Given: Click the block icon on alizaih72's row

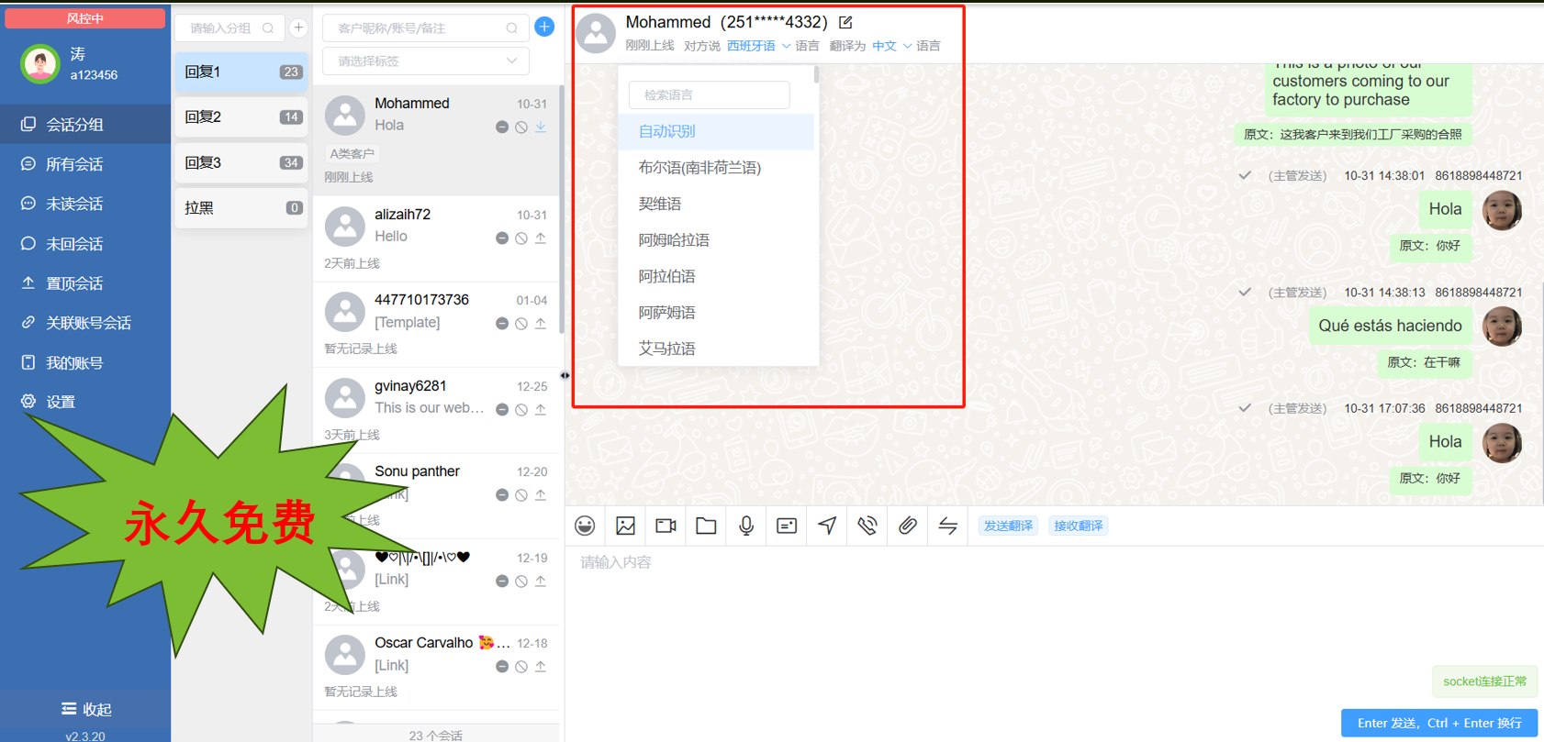Looking at the screenshot, I should [x=521, y=238].
